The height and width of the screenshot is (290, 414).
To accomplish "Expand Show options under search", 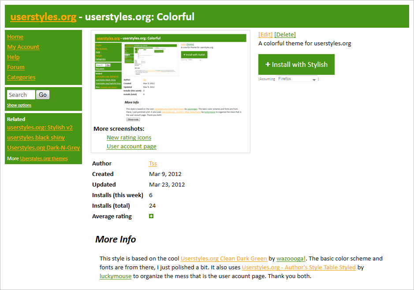I will tap(19, 105).
